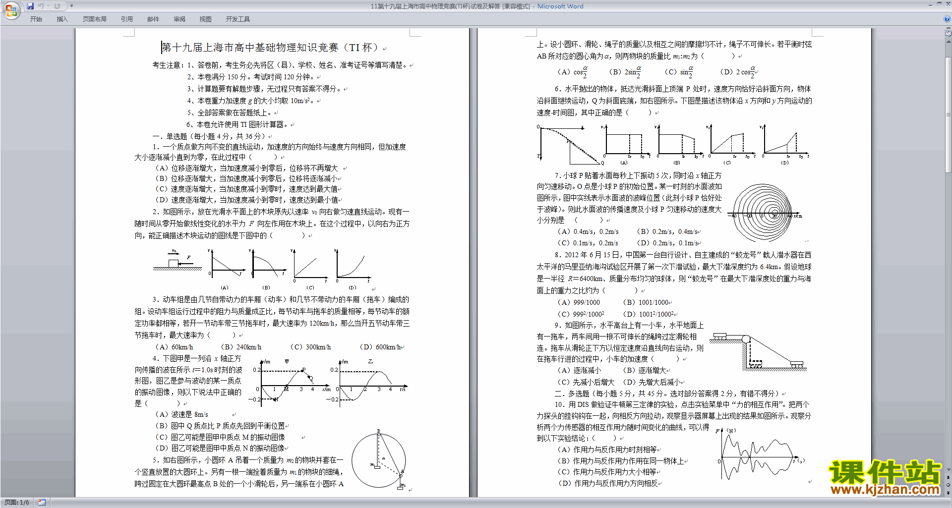Click the 页面: 1/6 status indicator
This screenshot has width=952, height=508.
point(17,503)
